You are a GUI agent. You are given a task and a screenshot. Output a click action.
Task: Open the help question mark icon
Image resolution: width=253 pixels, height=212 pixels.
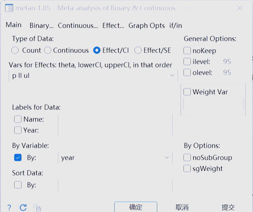click(9, 208)
